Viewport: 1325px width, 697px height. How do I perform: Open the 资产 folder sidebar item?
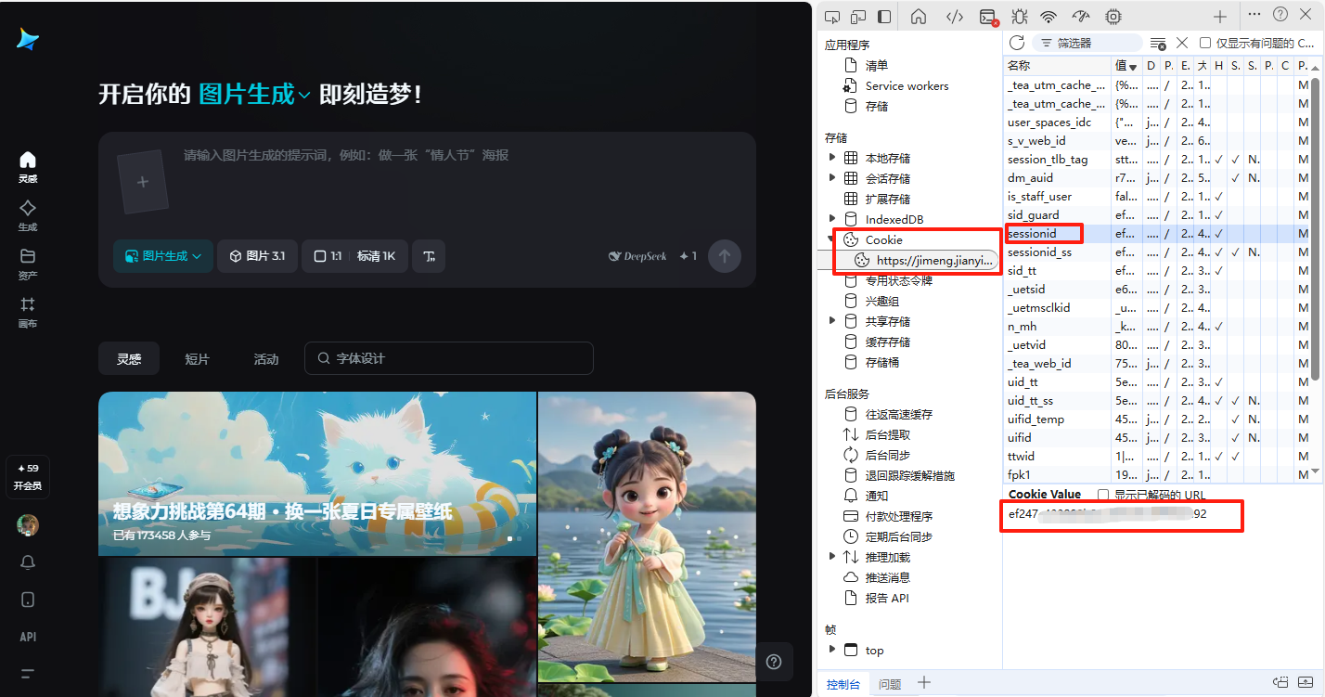point(28,264)
